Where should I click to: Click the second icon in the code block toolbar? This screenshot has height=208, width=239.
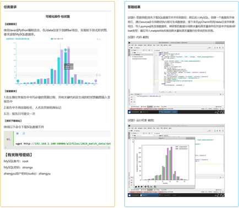(24, 133)
